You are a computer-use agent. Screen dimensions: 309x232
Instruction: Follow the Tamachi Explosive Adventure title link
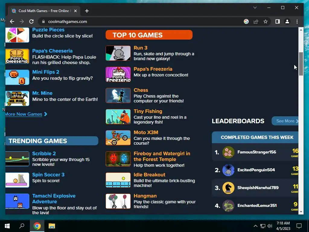pos(54,199)
